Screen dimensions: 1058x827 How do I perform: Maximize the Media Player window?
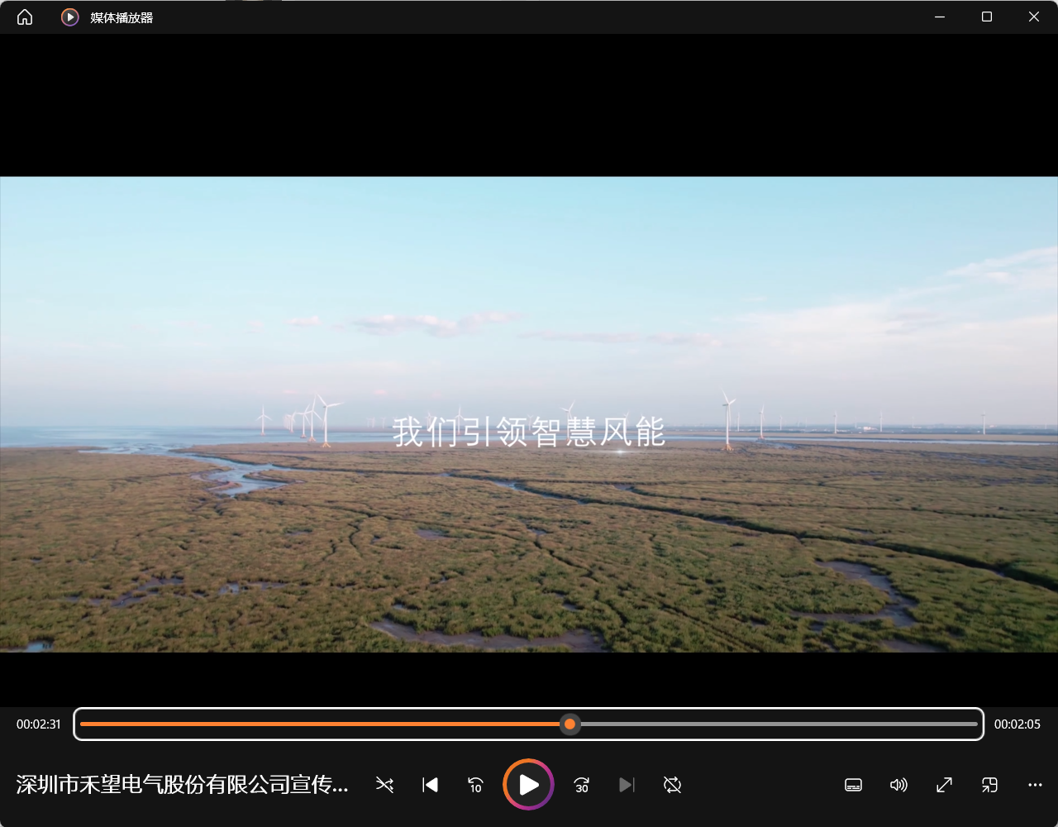[x=987, y=17]
